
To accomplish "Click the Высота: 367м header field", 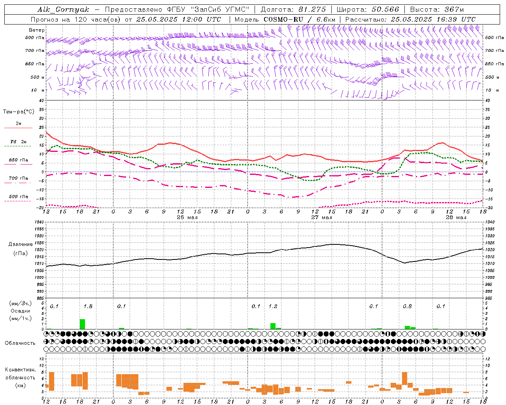I will click(437, 9).
